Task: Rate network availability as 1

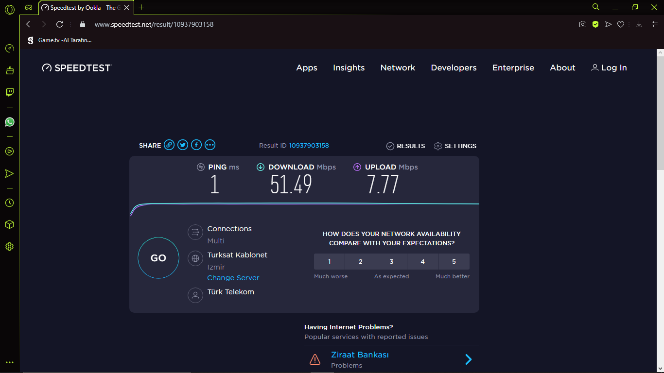Action: [x=329, y=262]
